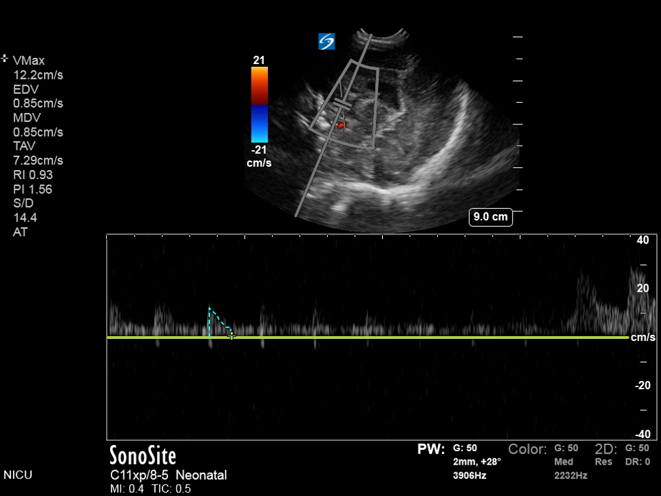661x496 pixels.
Task: Click the SonoSite logo at the bottom
Action: 142,454
